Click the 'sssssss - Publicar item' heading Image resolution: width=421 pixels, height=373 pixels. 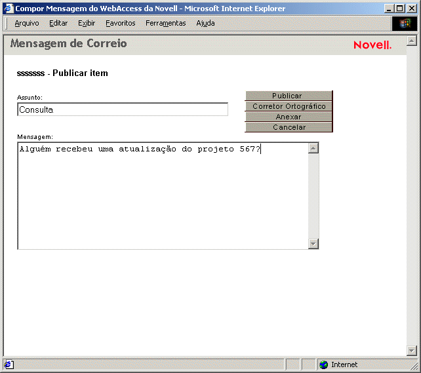[x=62, y=73]
